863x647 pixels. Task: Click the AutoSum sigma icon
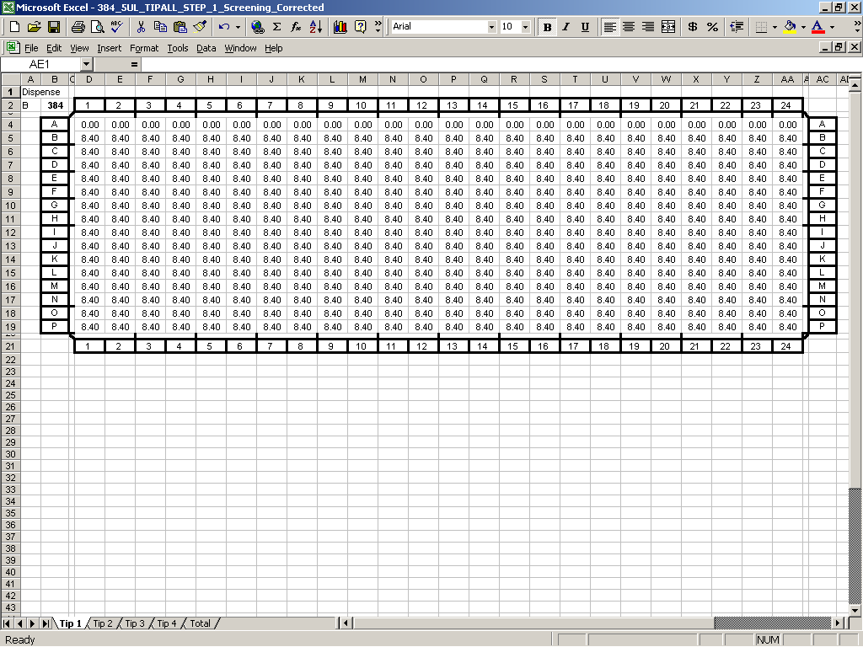pyautogui.click(x=276, y=27)
